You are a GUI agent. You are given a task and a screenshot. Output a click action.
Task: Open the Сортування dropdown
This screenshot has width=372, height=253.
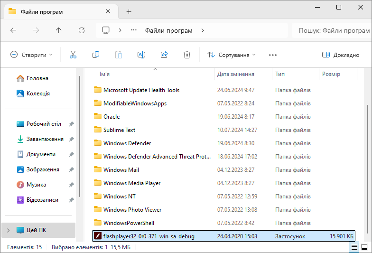tap(232, 55)
